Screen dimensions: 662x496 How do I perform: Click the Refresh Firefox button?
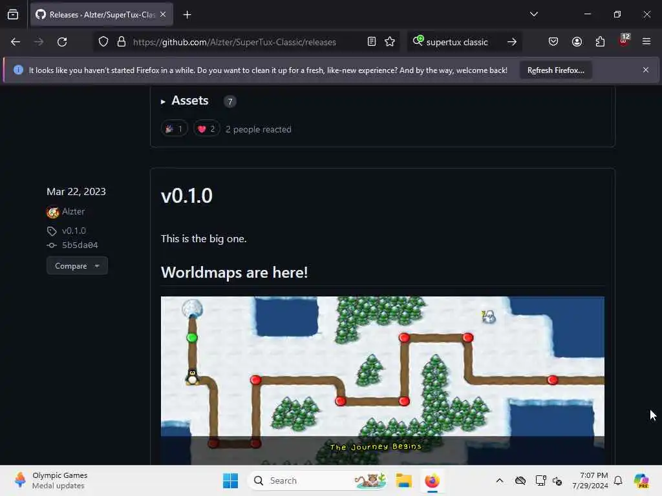(555, 70)
